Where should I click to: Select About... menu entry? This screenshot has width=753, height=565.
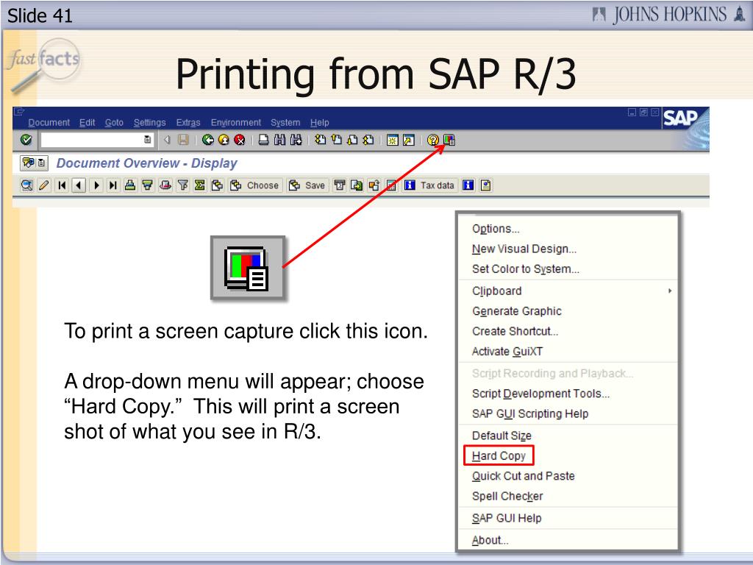coord(568,540)
